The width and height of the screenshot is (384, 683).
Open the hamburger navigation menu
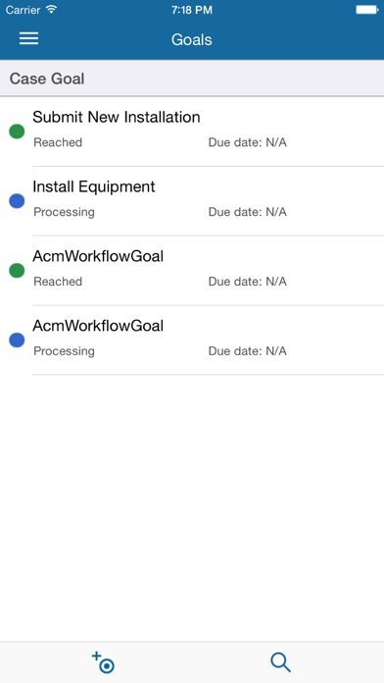click(x=28, y=39)
